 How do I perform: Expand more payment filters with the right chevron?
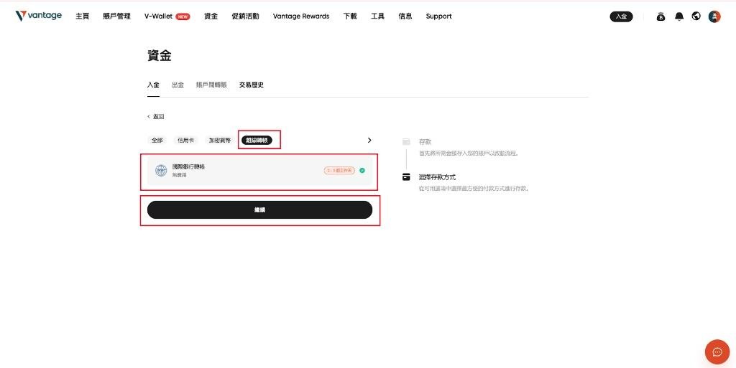tap(369, 140)
